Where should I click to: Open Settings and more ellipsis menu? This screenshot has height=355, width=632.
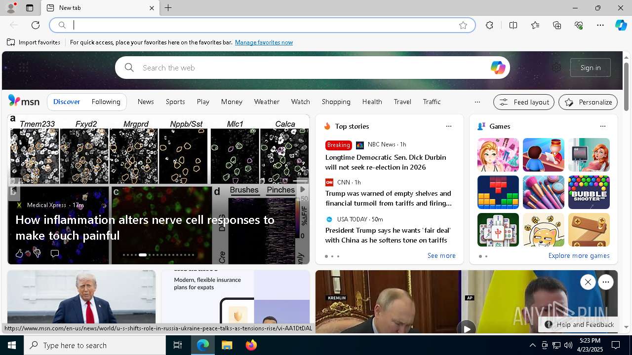[600, 25]
